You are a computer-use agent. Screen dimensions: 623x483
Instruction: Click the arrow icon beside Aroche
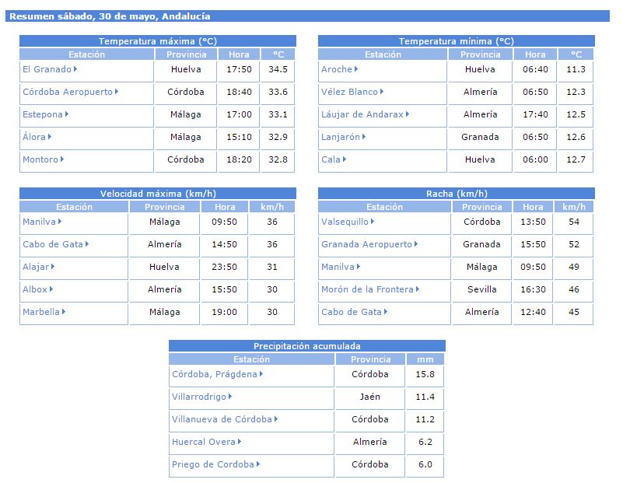tap(356, 69)
